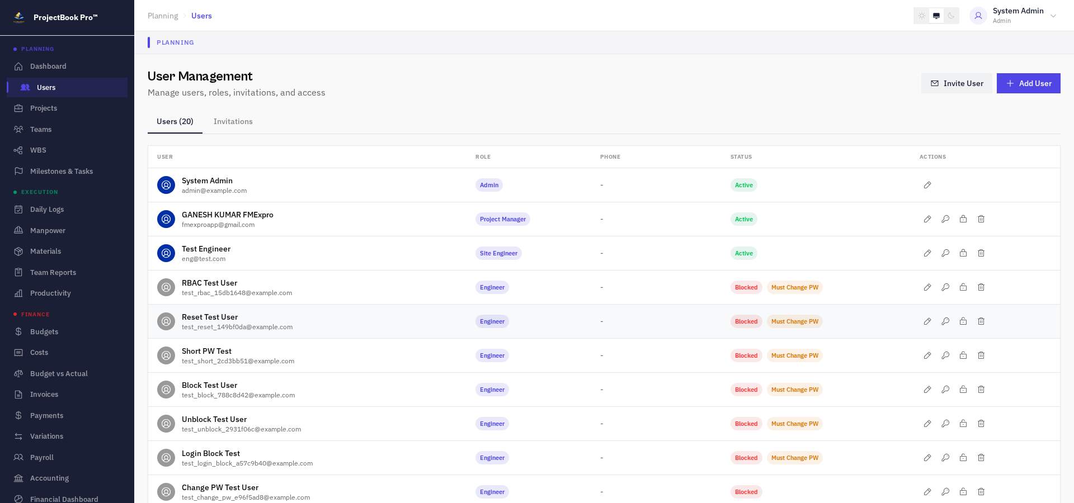The image size is (1074, 503).
Task: Reset password key for RBAC Test User
Action: pos(945,287)
